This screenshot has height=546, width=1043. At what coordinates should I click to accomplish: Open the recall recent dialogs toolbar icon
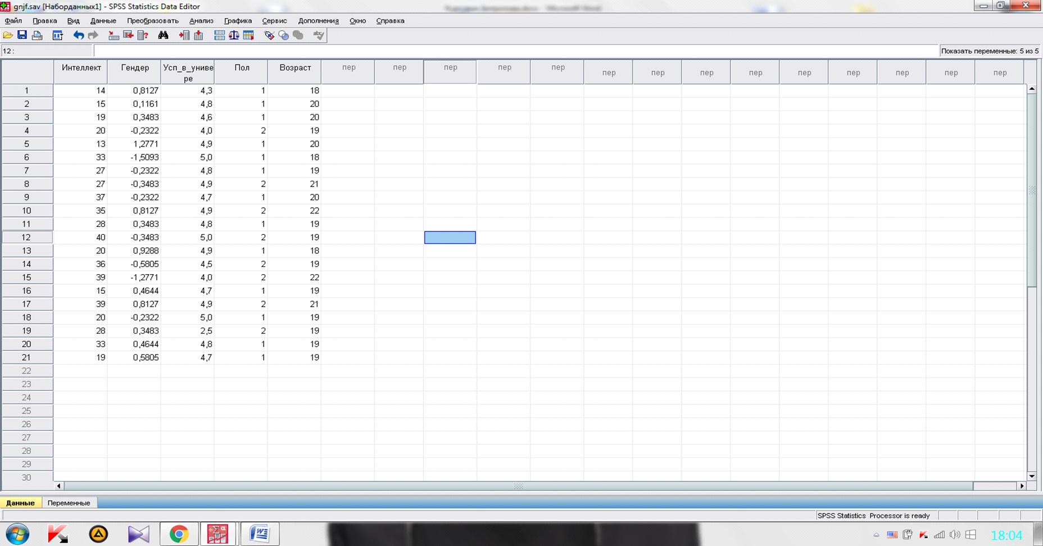57,35
